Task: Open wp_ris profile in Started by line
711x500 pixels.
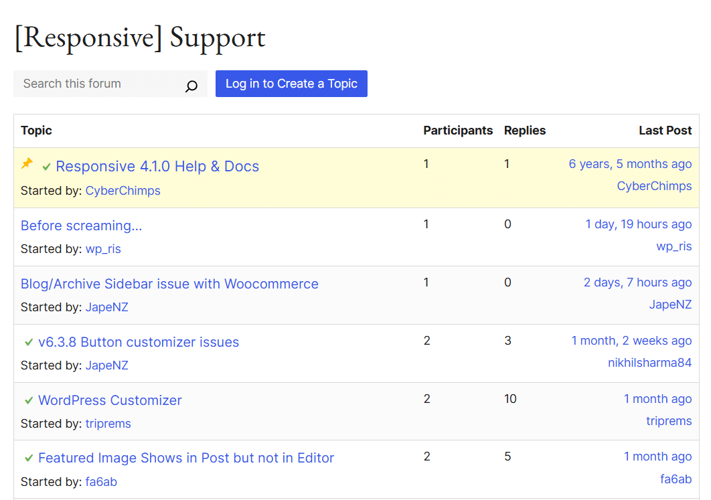Action: coord(103,249)
